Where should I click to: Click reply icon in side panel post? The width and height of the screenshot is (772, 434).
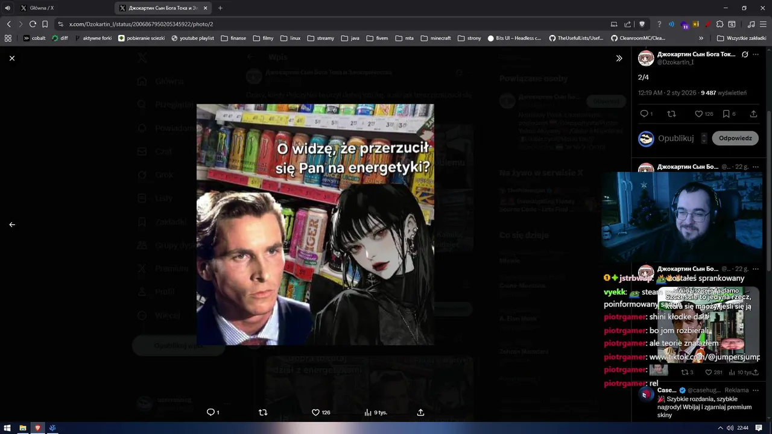[x=646, y=114]
